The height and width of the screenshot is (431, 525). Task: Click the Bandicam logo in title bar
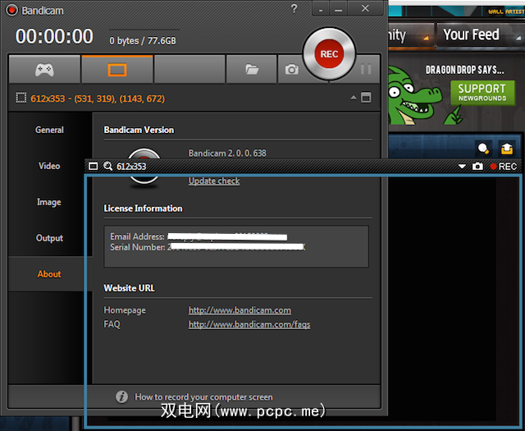coord(11,10)
